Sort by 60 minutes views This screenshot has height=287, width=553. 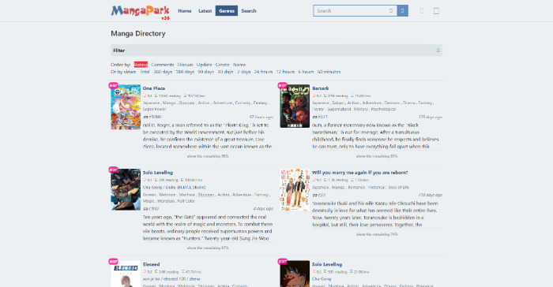pos(329,72)
